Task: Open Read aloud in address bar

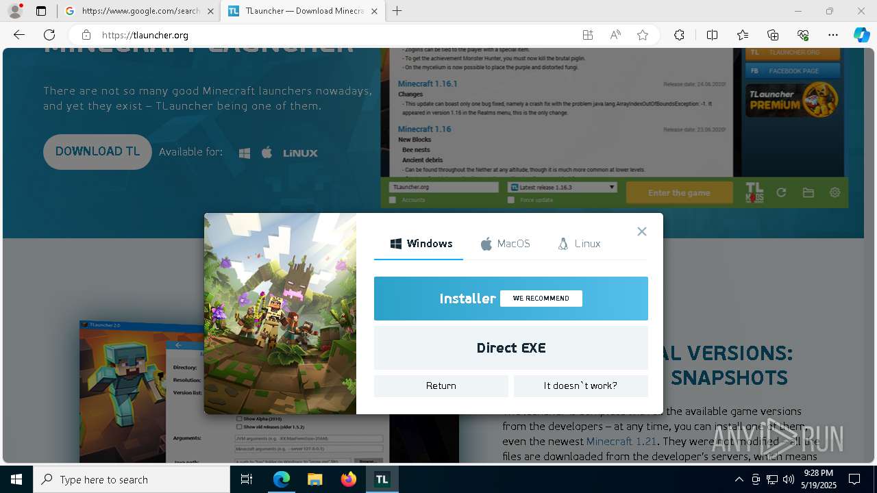Action: coord(615,35)
